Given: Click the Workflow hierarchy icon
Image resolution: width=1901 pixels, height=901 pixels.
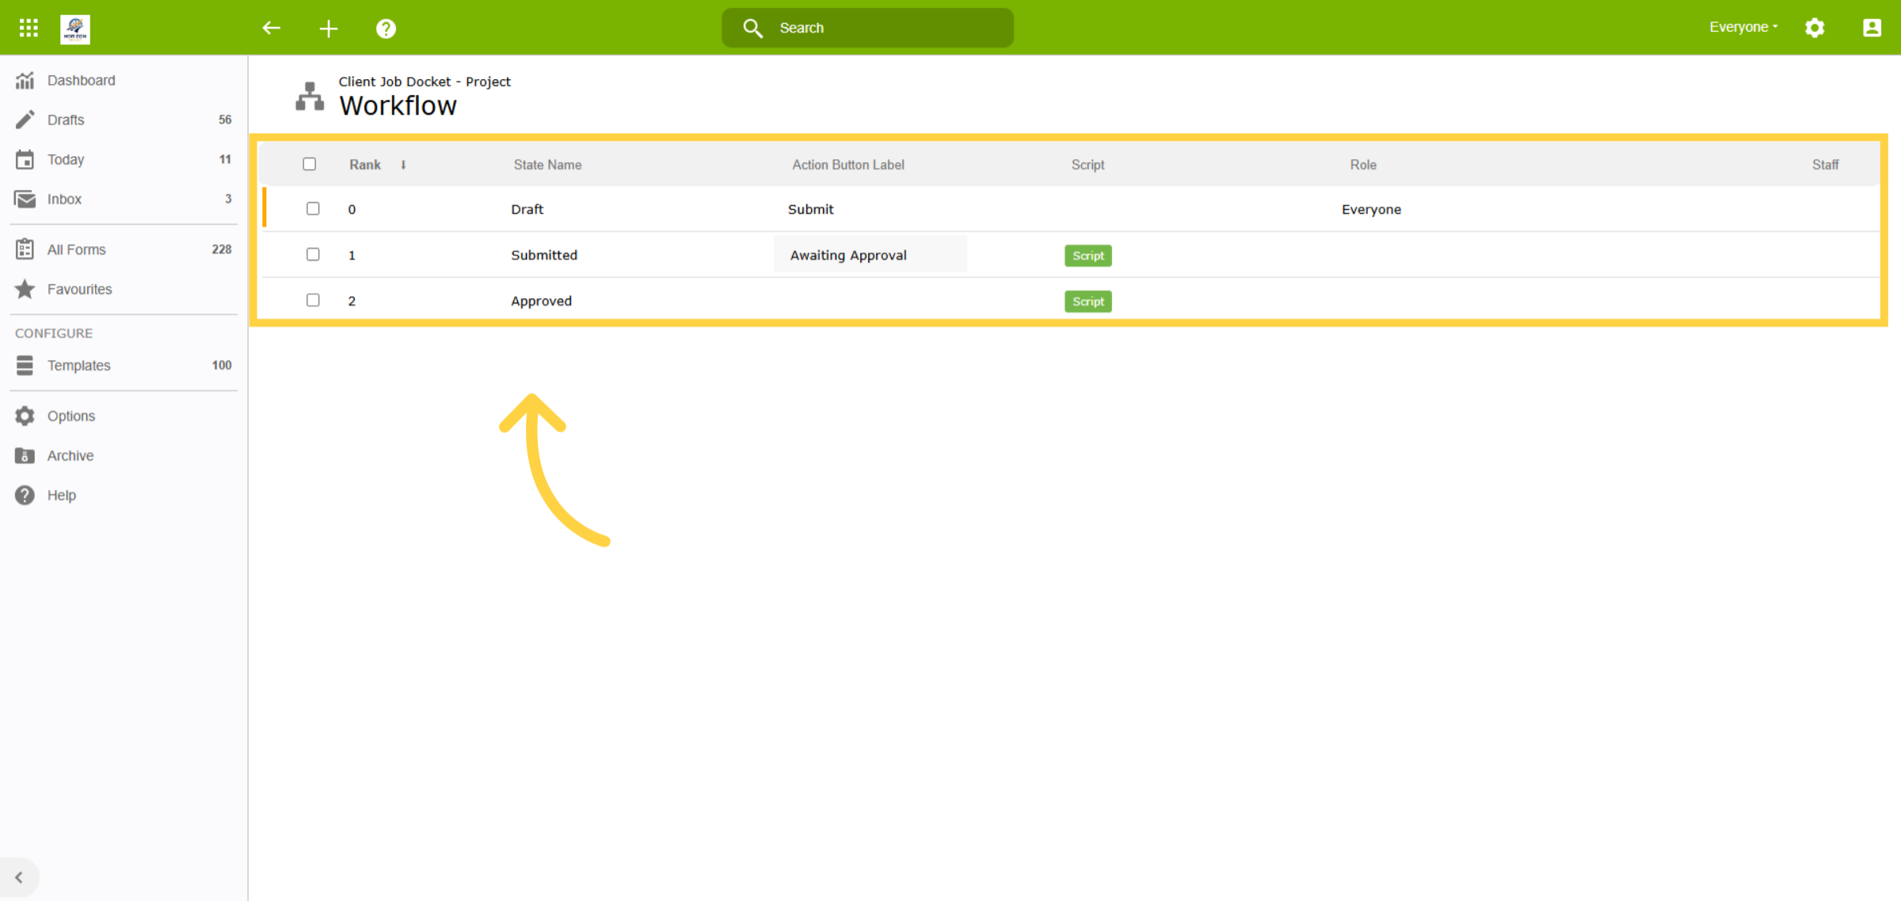Looking at the screenshot, I should [310, 96].
